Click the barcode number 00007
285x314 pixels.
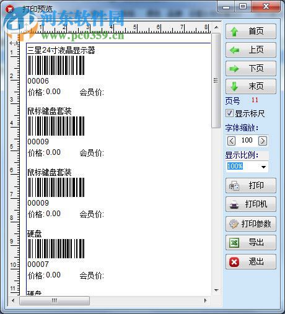tap(38, 264)
